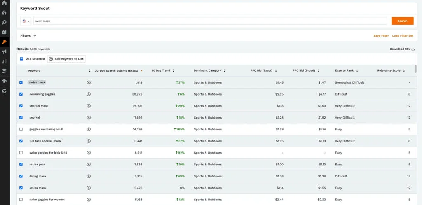Click the 365% trend value
The height and width of the screenshot is (205, 422).
click(179, 129)
